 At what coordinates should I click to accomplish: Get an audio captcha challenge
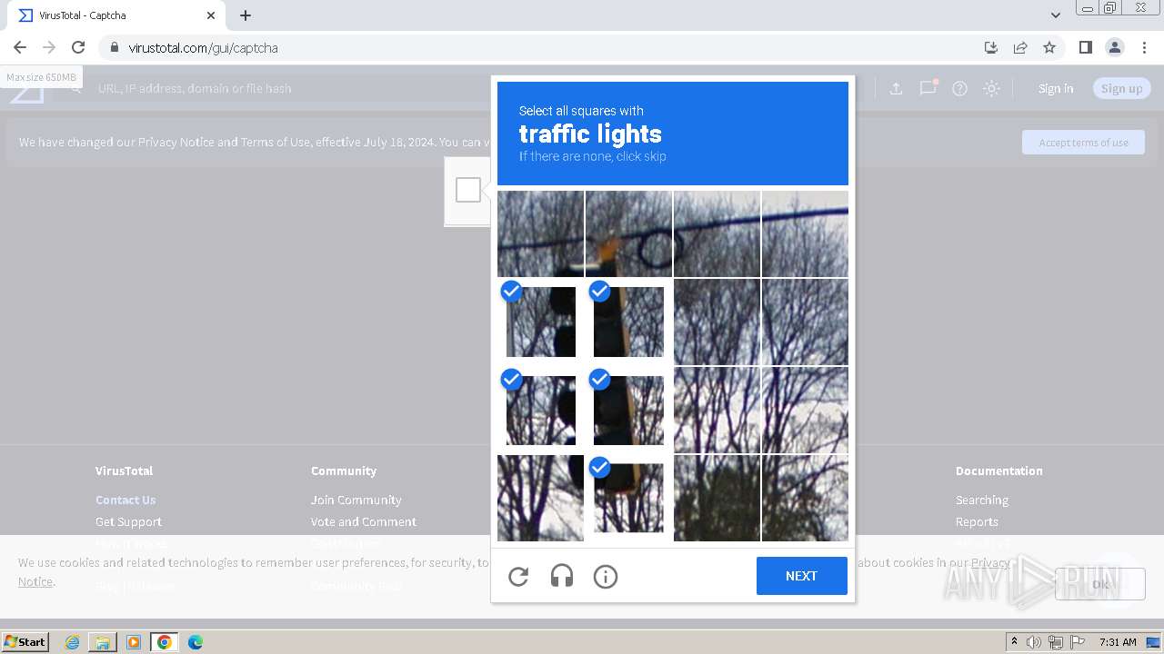[x=562, y=576]
